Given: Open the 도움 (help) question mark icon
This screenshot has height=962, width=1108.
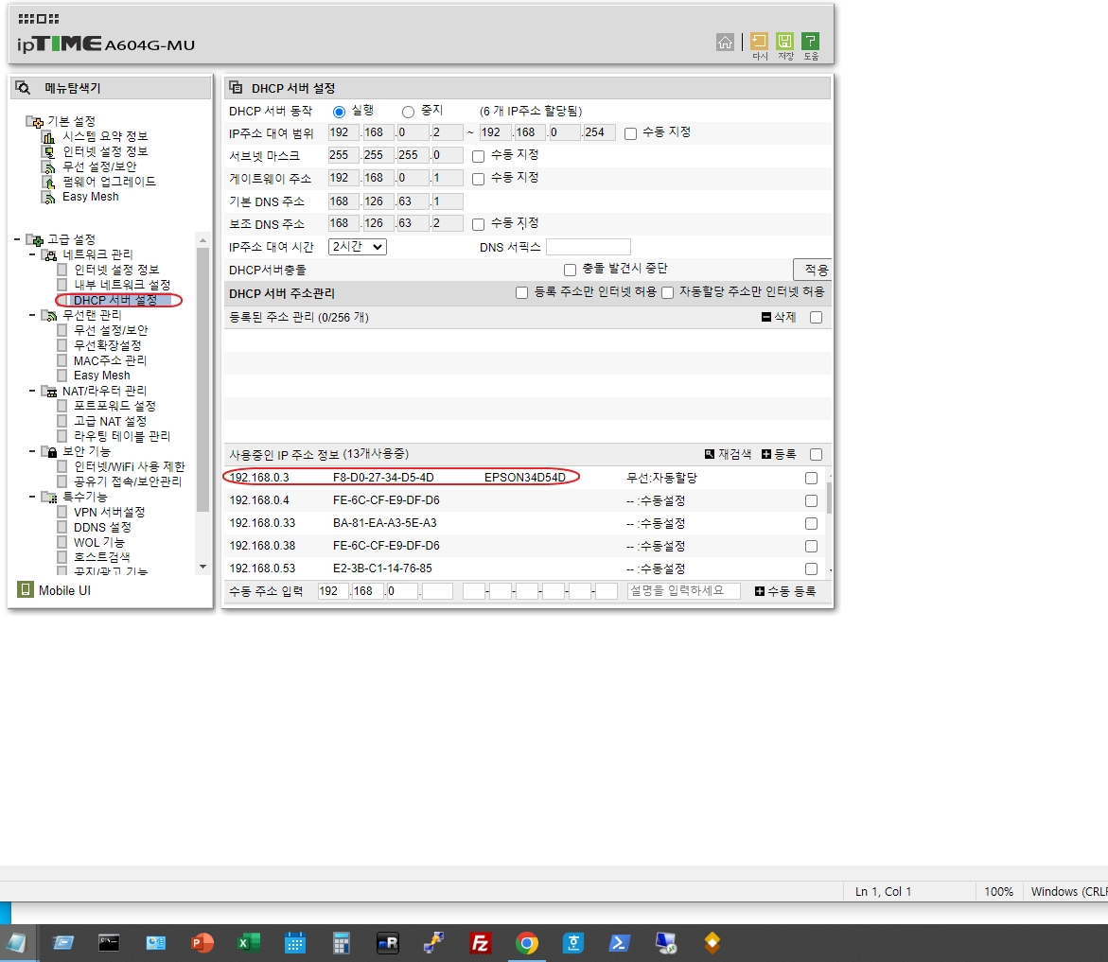Looking at the screenshot, I should [810, 42].
